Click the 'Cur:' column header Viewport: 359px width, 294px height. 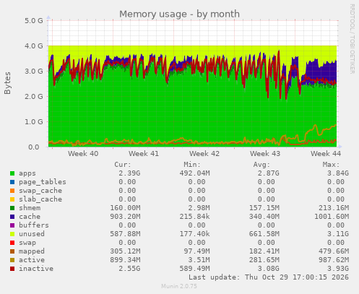[123, 165]
